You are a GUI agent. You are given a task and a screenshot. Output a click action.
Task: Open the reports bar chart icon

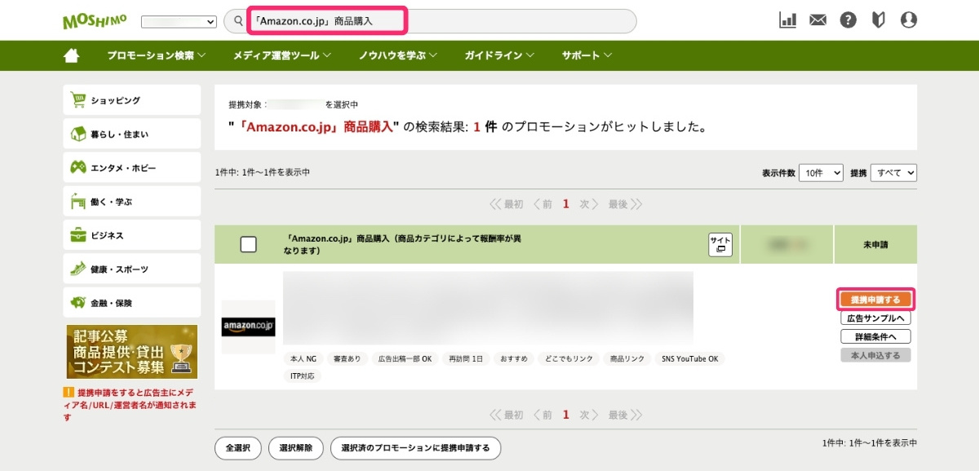(787, 20)
